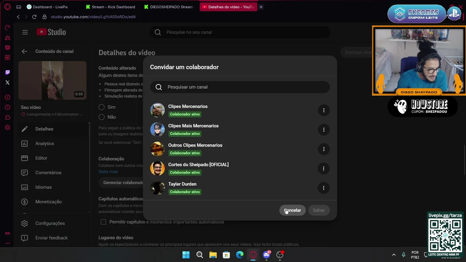
Task: Open options for Clipes Mercenarios
Action: coord(324,110)
